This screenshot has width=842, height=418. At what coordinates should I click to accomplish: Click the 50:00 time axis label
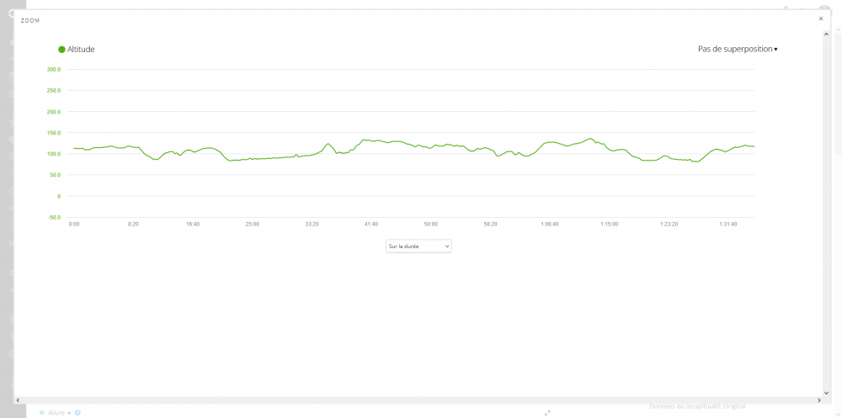(x=431, y=224)
